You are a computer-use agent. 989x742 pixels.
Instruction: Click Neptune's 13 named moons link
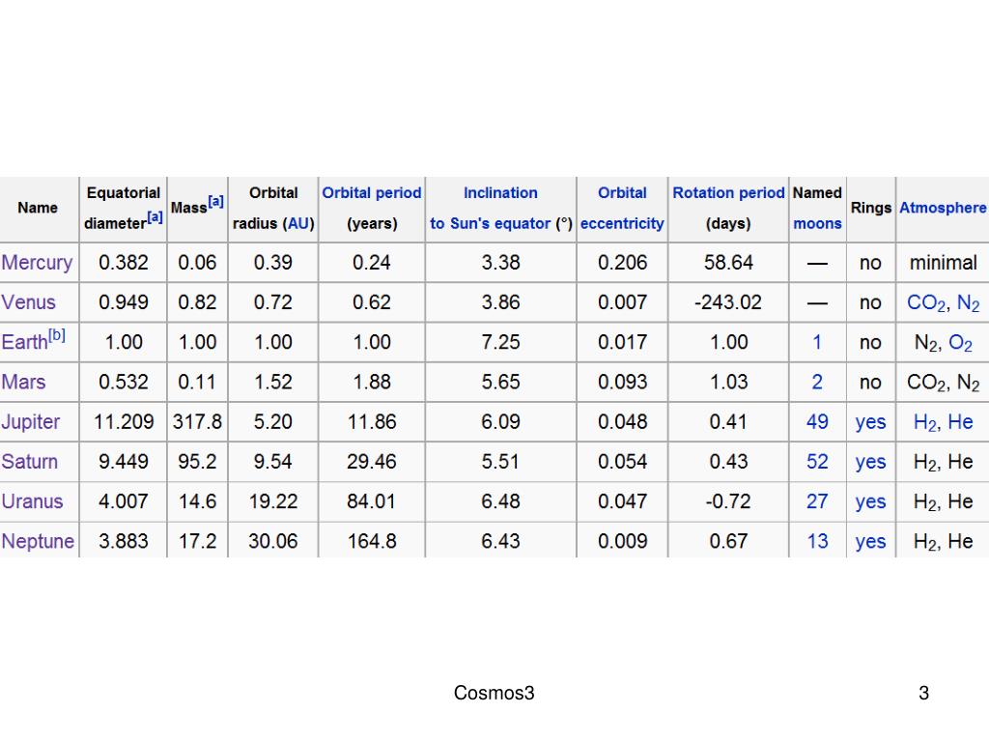pos(817,541)
